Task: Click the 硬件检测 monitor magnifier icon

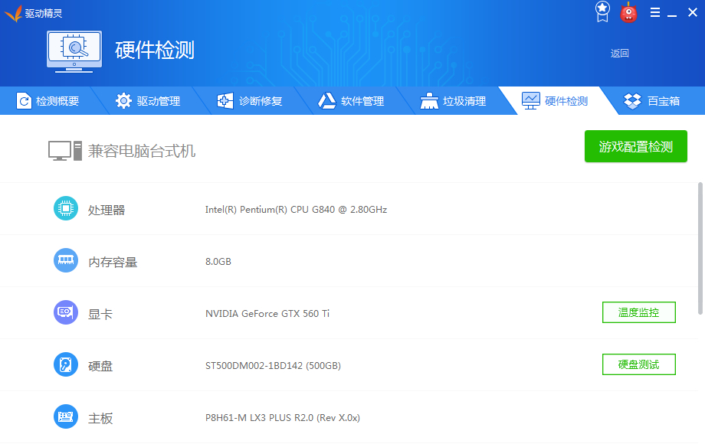Action: click(x=74, y=51)
